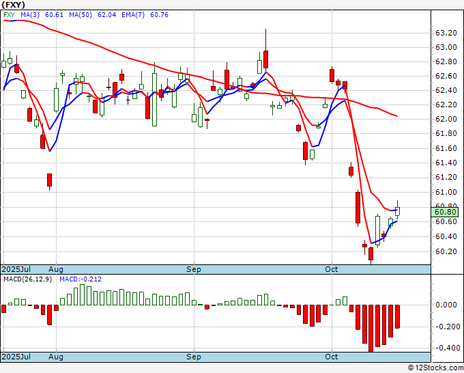Click Oct on price chart time axis

[332, 269]
